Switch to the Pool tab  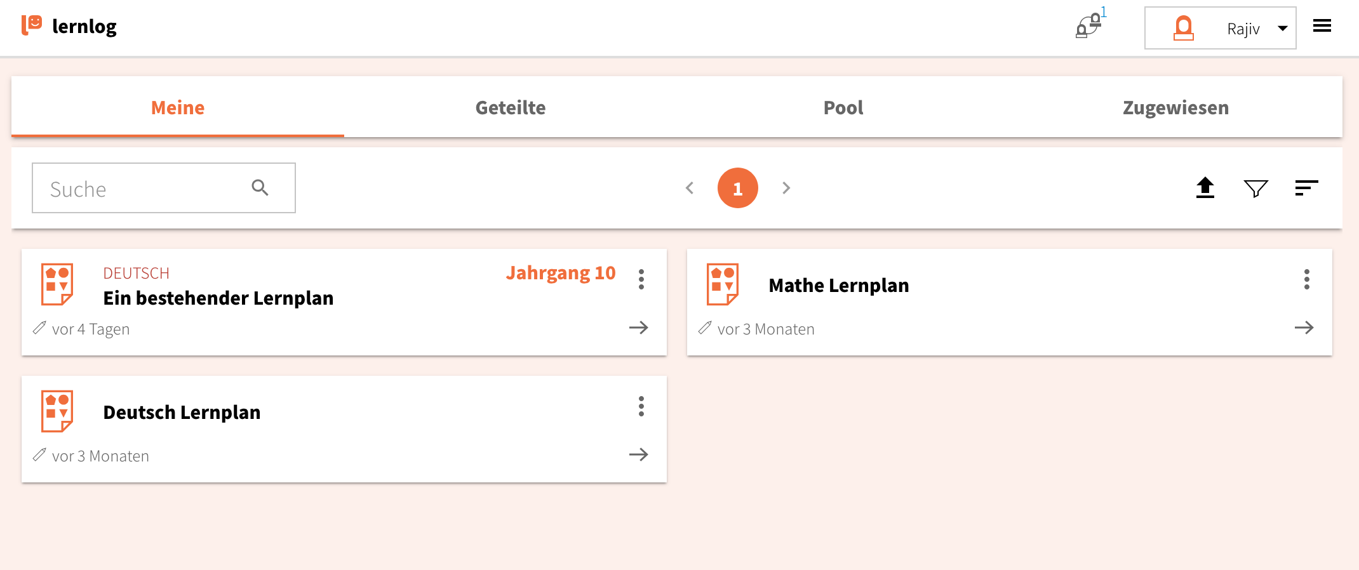(843, 107)
